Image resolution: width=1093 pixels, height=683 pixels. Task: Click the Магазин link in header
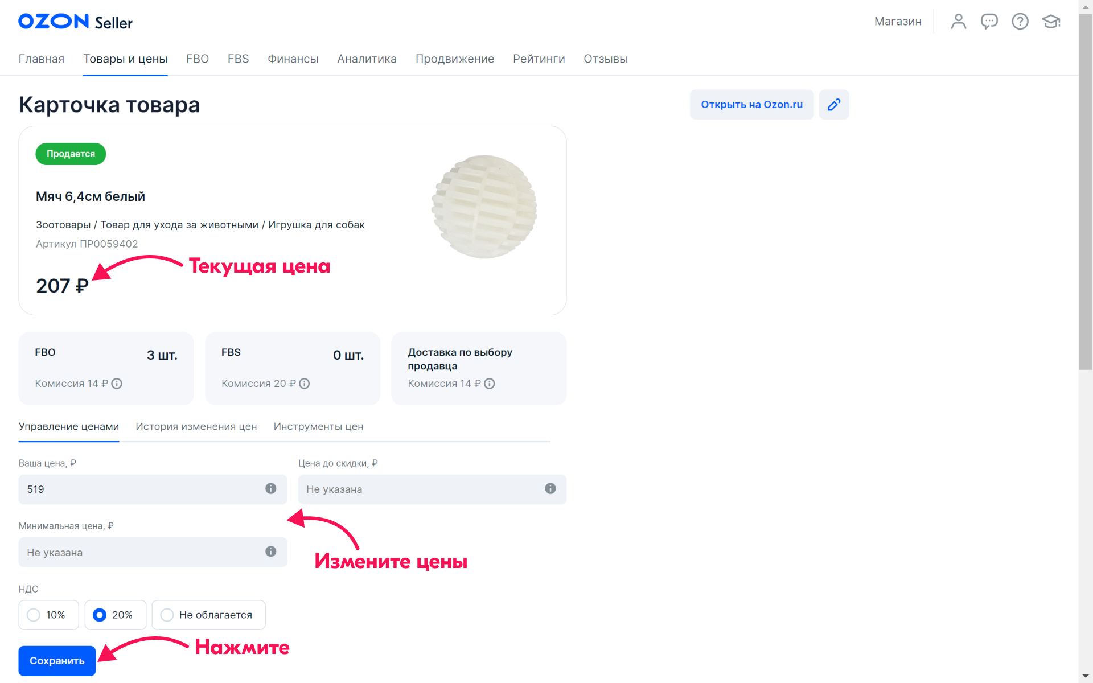point(898,22)
